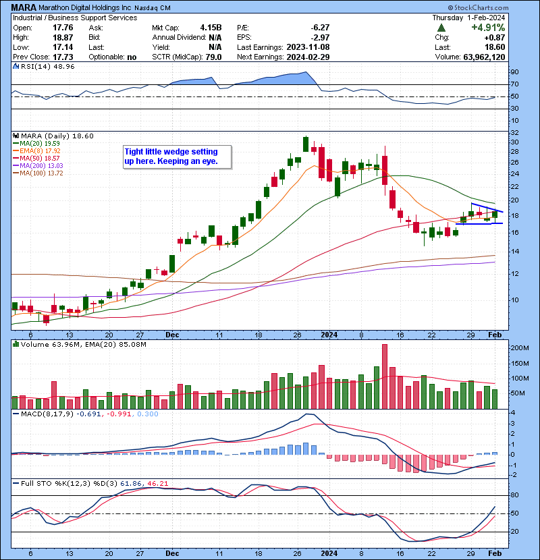Screen dimensions: 540x560
Task: Click the MACD(8,17,9) panel label
Action: click(x=47, y=414)
